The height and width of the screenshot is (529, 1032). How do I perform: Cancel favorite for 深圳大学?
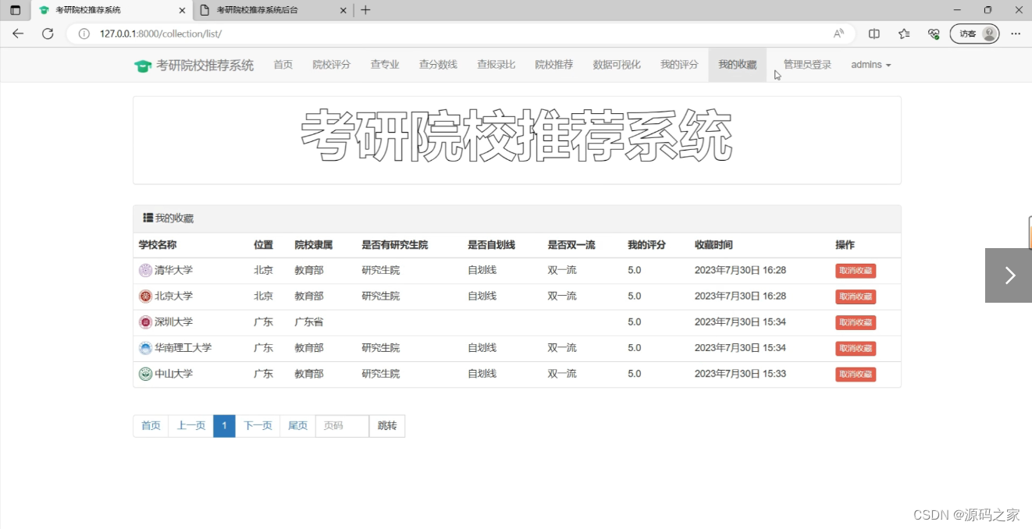[x=856, y=322]
